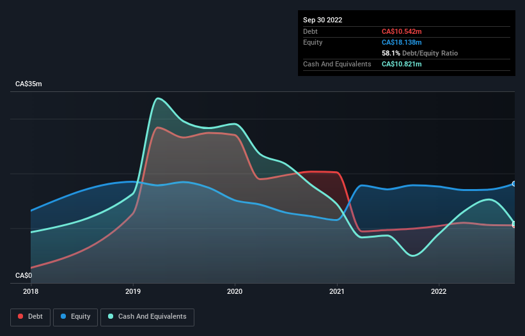Toggle the Equity series legend button
This screenshot has height=336, width=525.
75,317
